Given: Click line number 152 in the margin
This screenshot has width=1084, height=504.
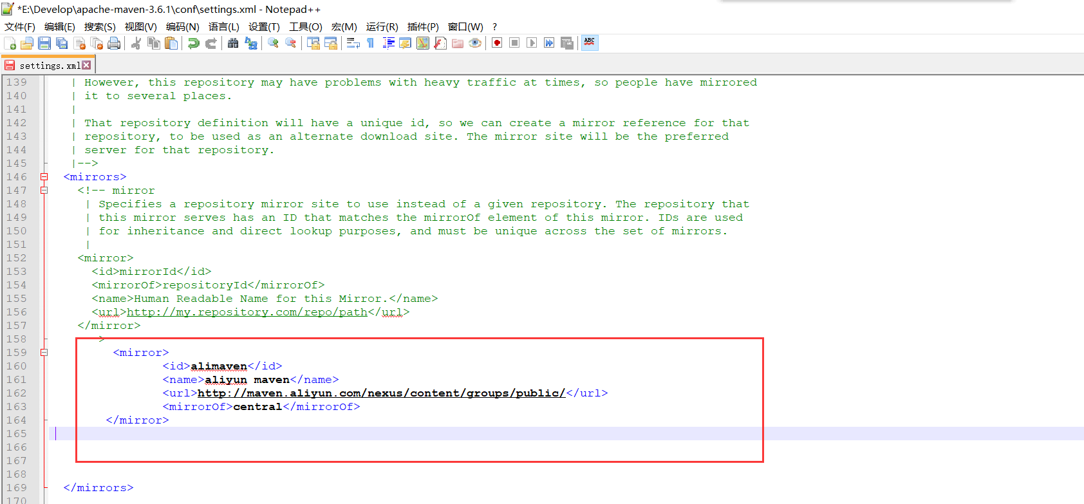Looking at the screenshot, I should coord(17,258).
